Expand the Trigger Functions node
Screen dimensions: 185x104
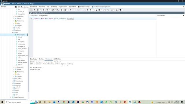click(x=11, y=97)
